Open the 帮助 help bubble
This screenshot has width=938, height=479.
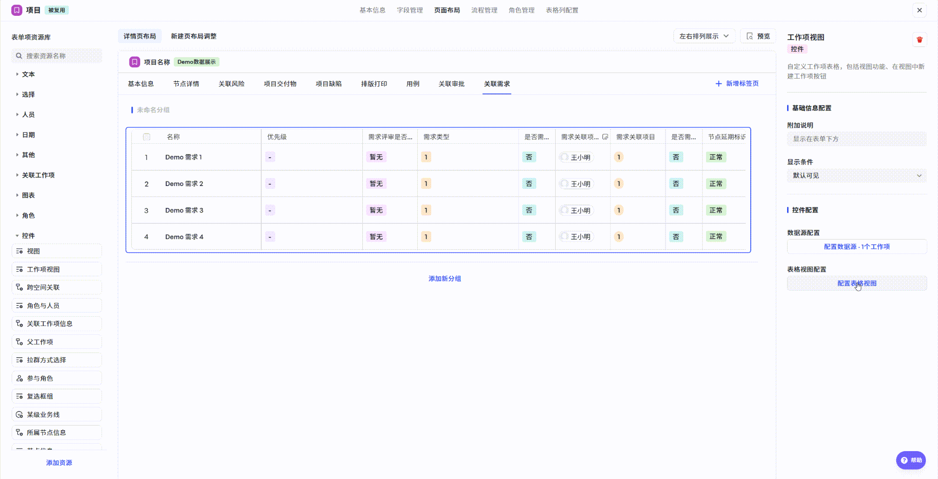[x=911, y=460]
